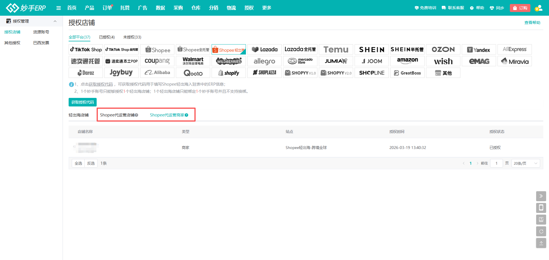Screen dimensions: 549x260
Task: Select the Temu platform logo
Action: point(336,49)
